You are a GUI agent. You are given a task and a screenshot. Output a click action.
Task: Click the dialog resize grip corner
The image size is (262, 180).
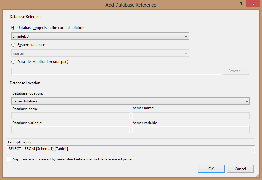coord(258,176)
